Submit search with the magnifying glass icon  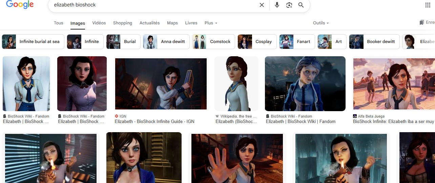click(301, 5)
